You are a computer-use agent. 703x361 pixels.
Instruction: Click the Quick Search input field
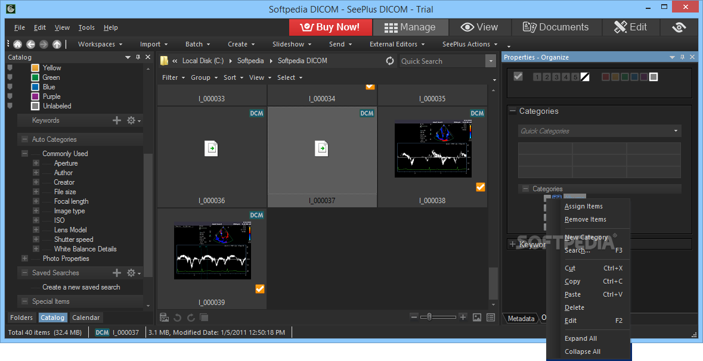442,61
